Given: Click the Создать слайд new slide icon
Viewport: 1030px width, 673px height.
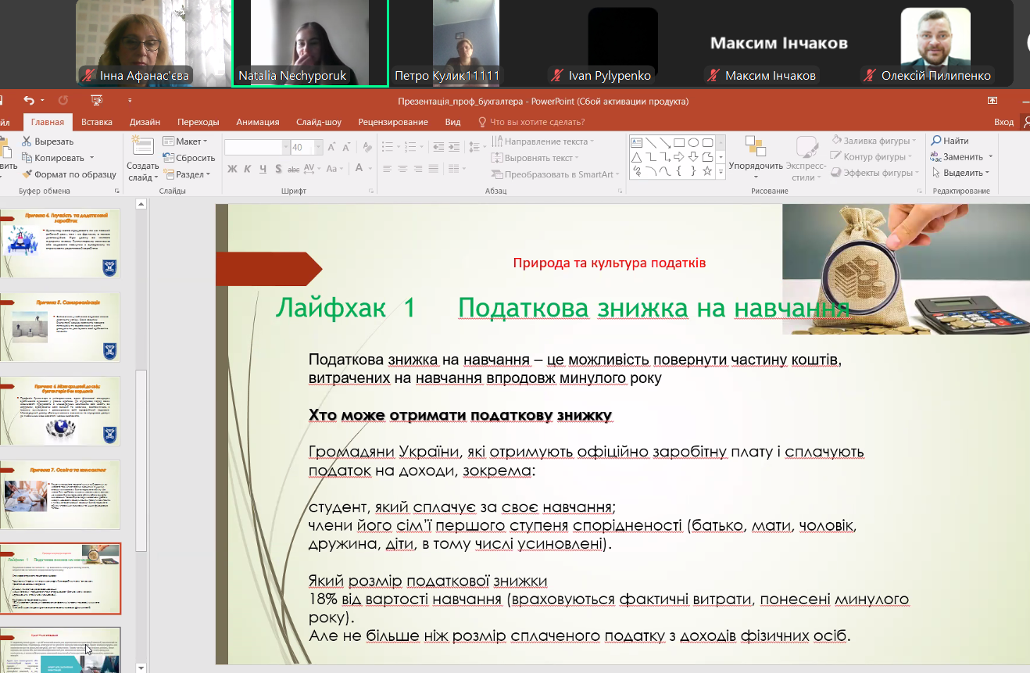Looking at the screenshot, I should (142, 147).
